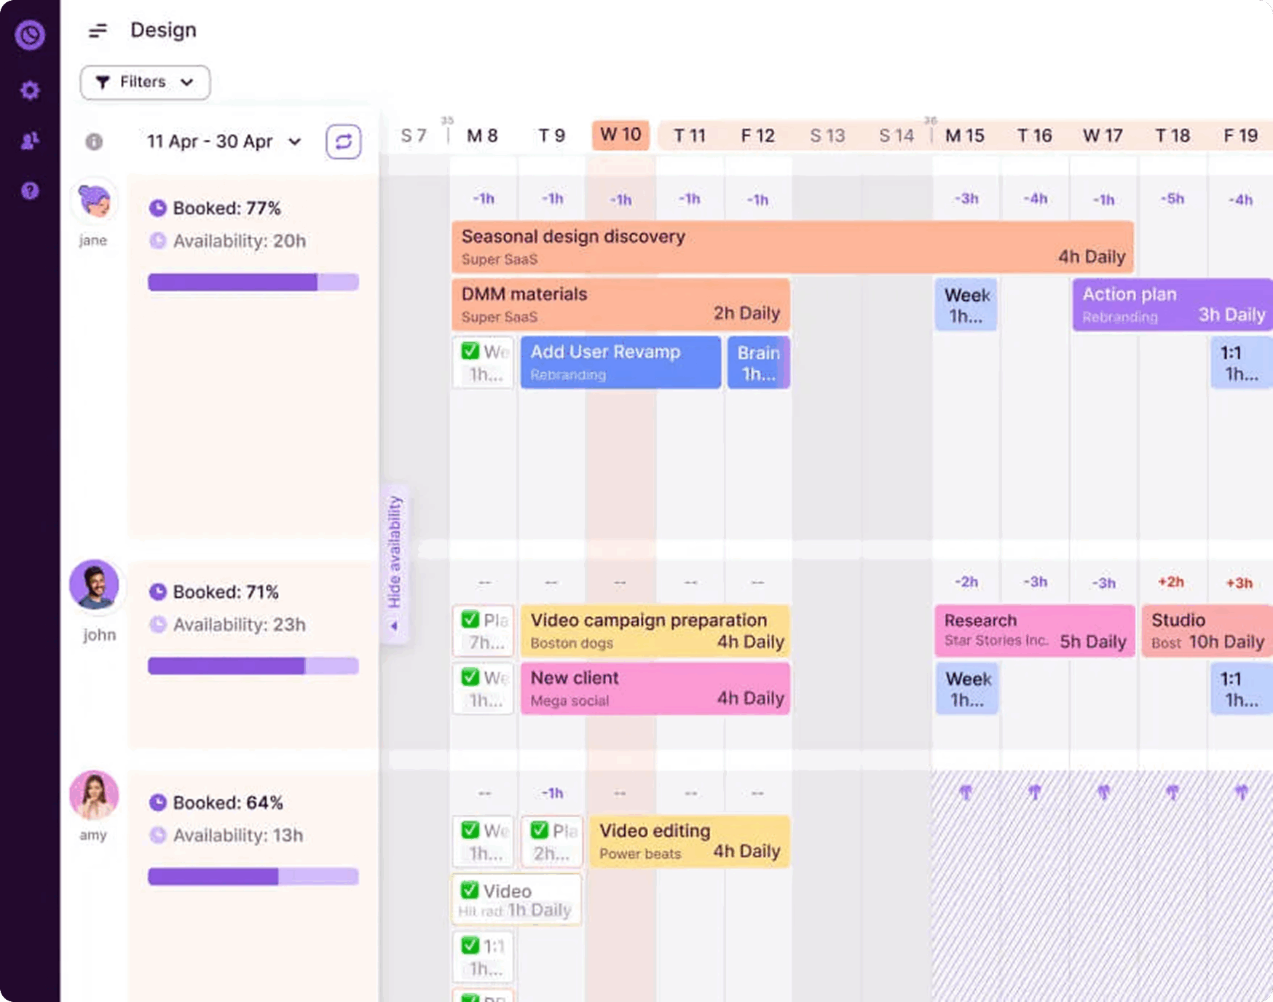Image resolution: width=1273 pixels, height=1002 pixels.
Task: Select the clock time-tracking icon in sidebar
Action: [x=30, y=35]
